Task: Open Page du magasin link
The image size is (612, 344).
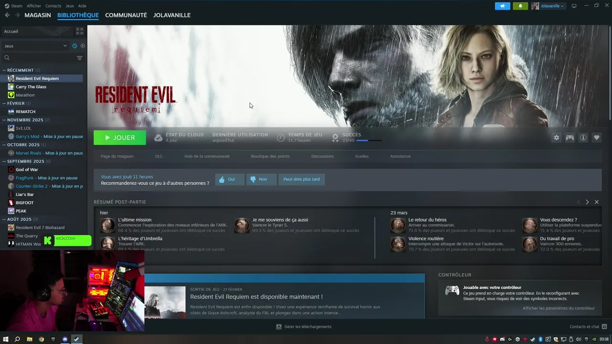Action: [x=117, y=156]
